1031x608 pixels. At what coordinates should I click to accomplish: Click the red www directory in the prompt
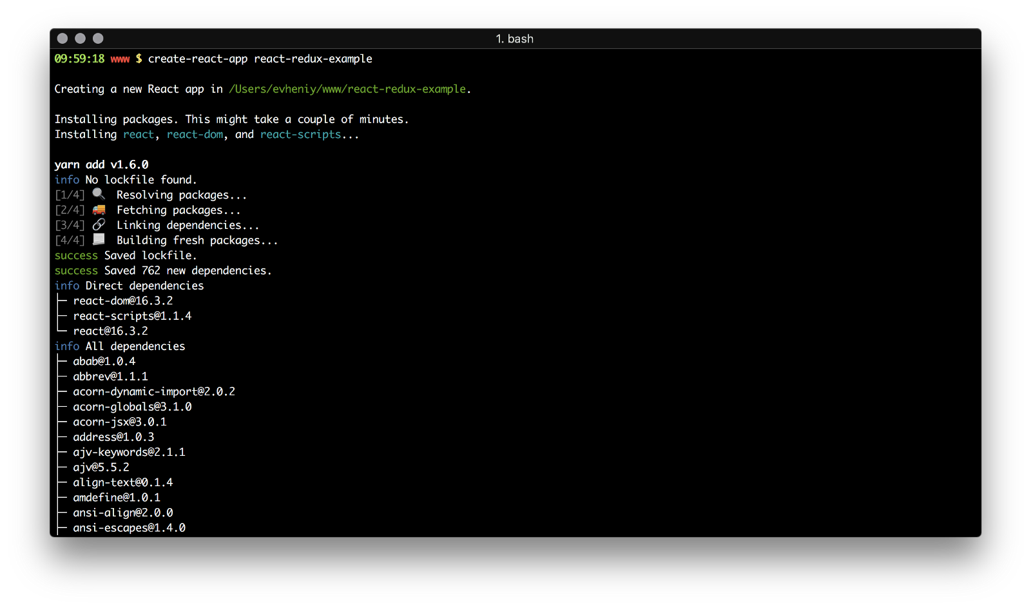(x=120, y=59)
